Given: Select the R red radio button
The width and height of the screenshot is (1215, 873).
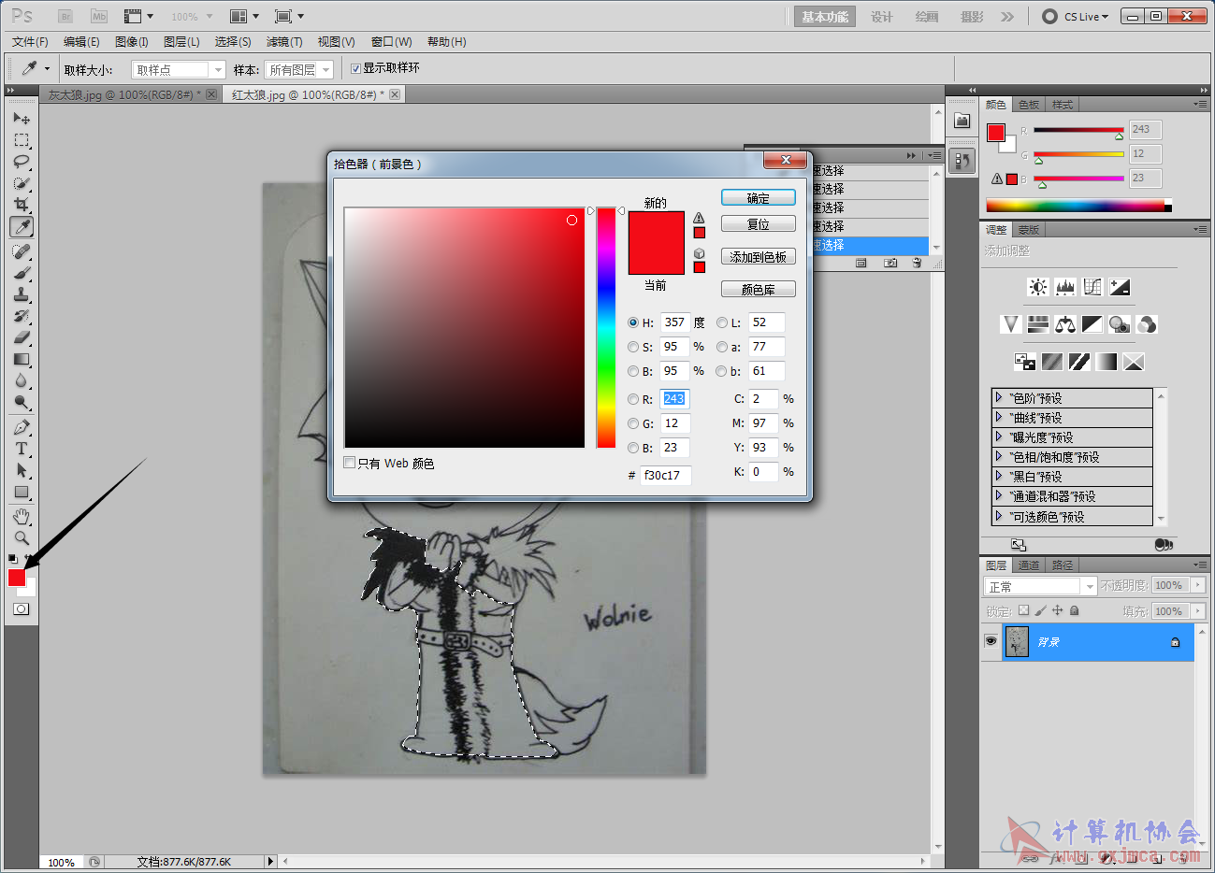Looking at the screenshot, I should tap(633, 399).
